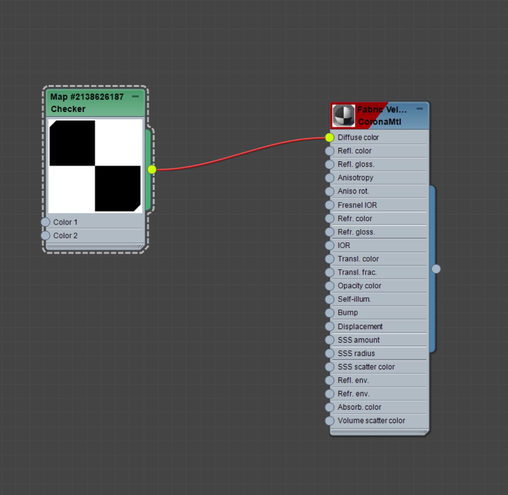This screenshot has height=495, width=508.
Task: Click the Bump slot label
Action: tap(348, 313)
